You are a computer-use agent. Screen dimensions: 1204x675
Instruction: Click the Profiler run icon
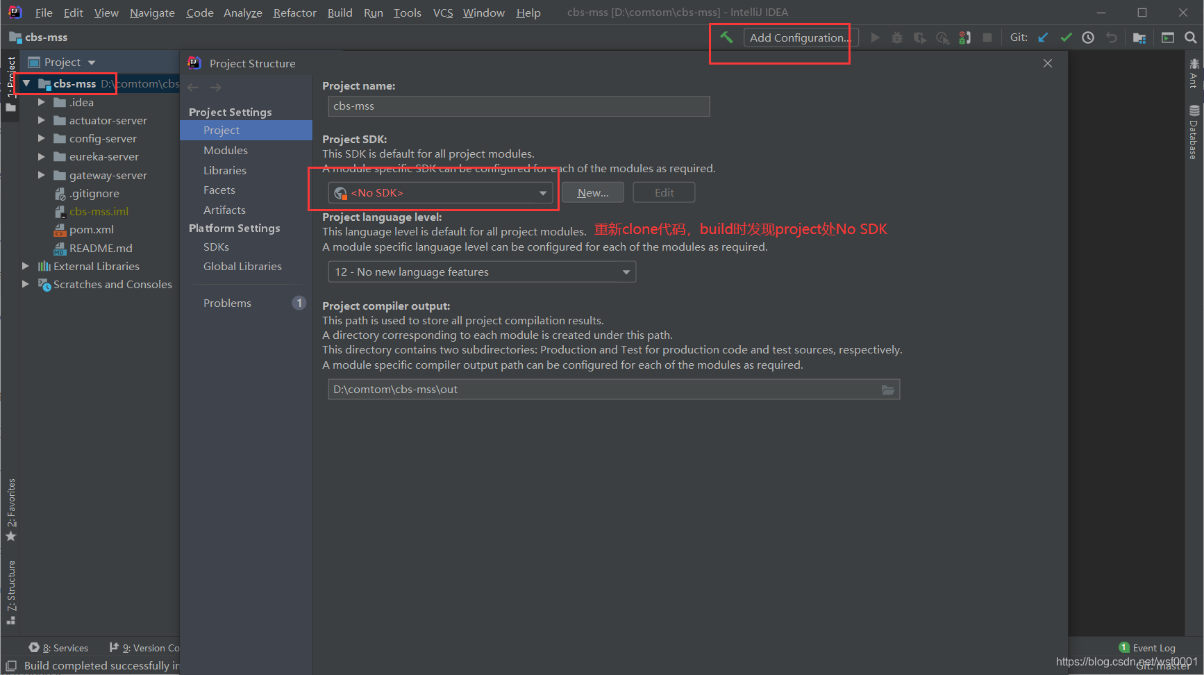(x=942, y=37)
